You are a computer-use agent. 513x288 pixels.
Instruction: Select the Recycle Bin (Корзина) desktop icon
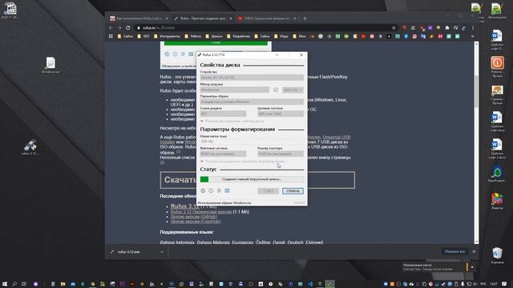tap(497, 255)
